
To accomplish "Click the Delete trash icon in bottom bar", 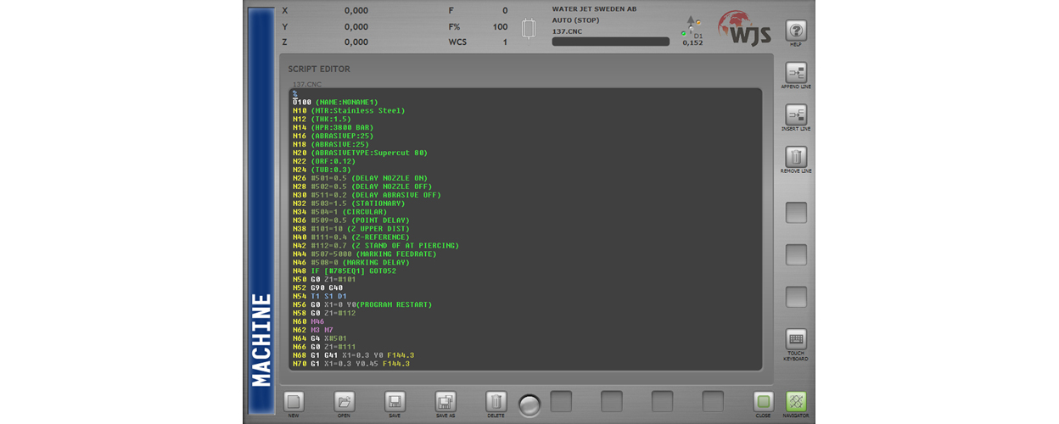I will (x=496, y=401).
